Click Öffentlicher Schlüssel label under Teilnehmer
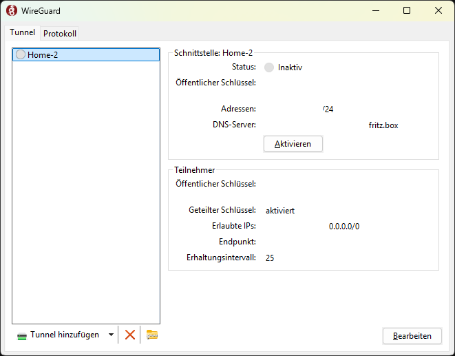Image resolution: width=455 pixels, height=356 pixels. (x=215, y=184)
